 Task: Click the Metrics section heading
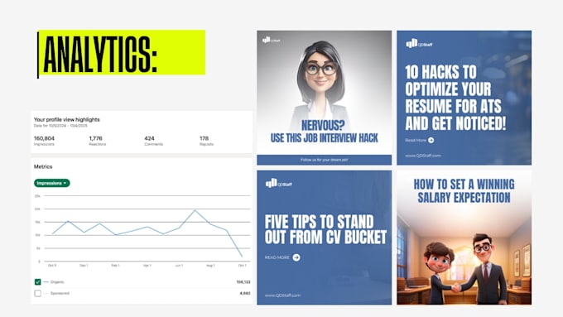tap(43, 166)
